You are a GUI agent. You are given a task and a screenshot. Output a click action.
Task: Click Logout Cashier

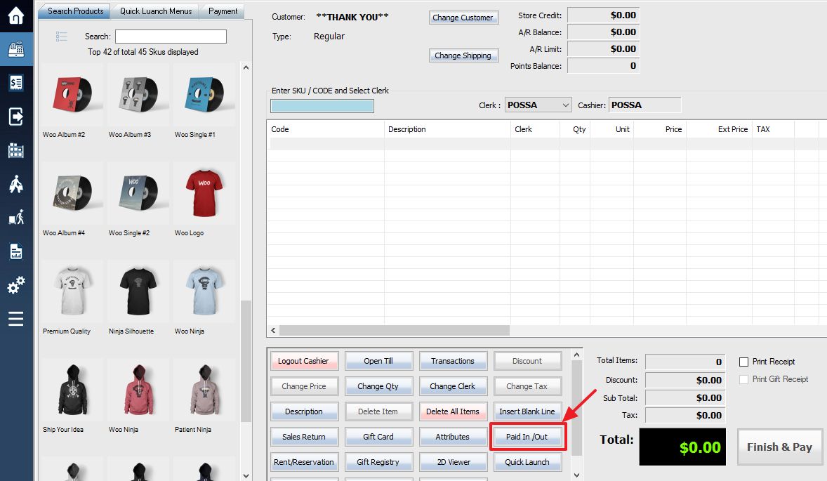point(304,362)
